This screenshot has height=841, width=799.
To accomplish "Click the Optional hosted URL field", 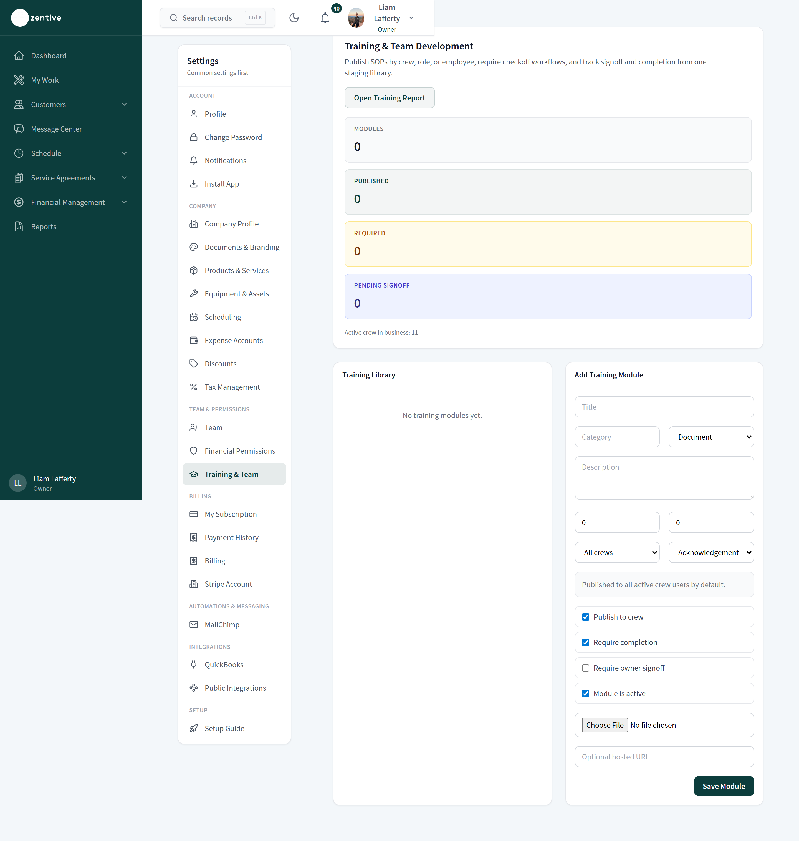I will pos(664,757).
